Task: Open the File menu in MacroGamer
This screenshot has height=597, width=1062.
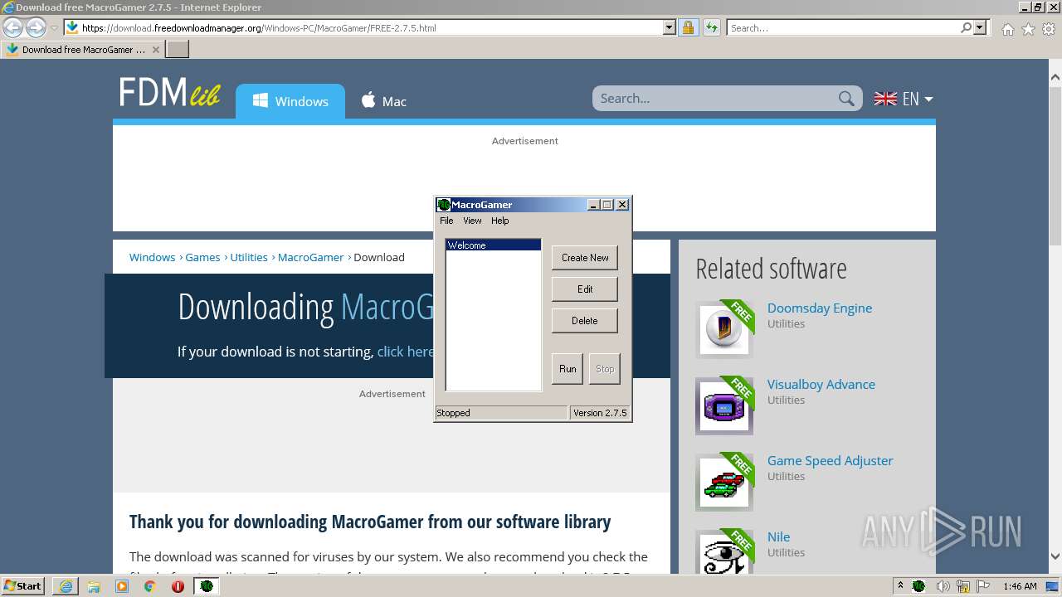Action: pyautogui.click(x=446, y=221)
